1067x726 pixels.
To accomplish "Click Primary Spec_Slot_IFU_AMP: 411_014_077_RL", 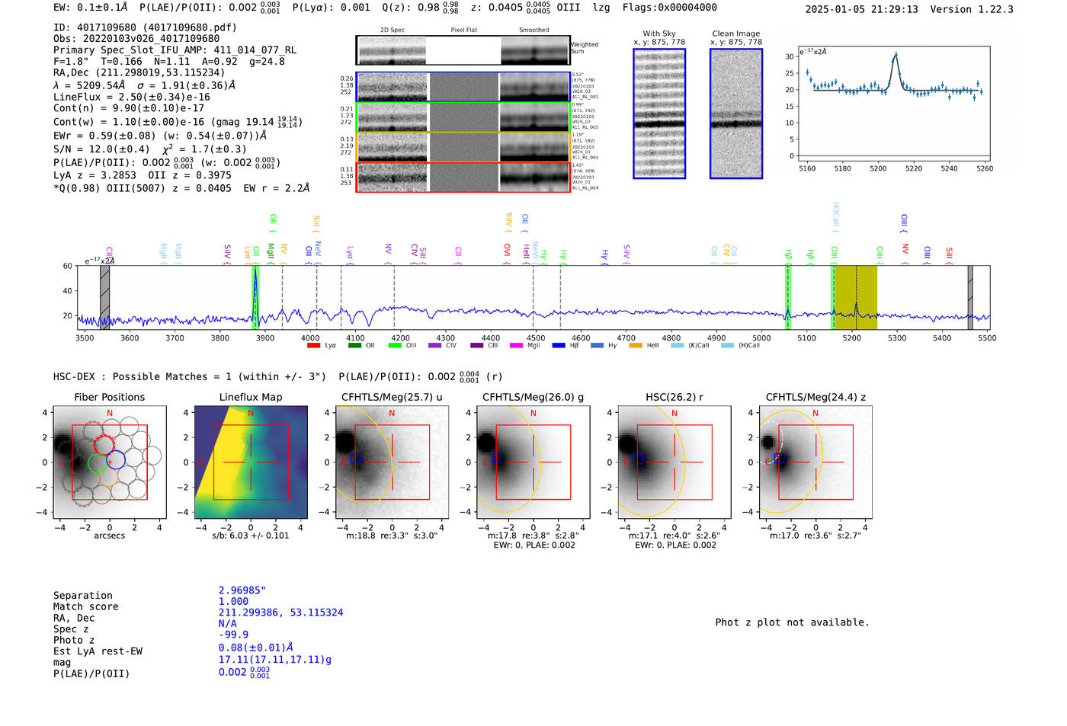I will [x=175, y=50].
